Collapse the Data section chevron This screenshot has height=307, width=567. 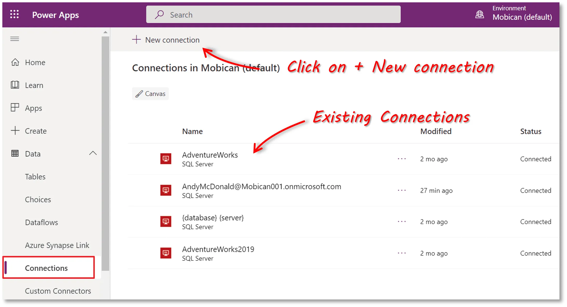click(x=93, y=153)
